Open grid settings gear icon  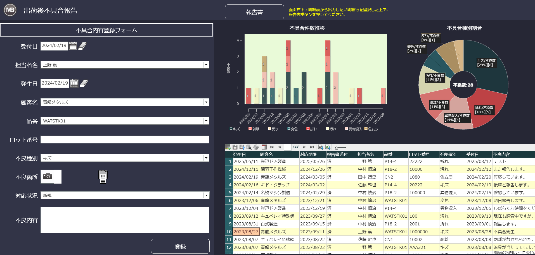[256, 147]
